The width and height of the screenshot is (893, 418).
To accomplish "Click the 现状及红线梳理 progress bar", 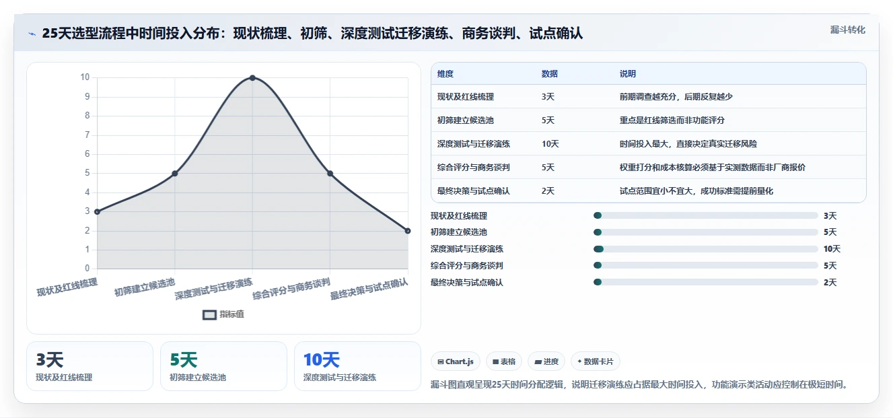I will (x=705, y=215).
